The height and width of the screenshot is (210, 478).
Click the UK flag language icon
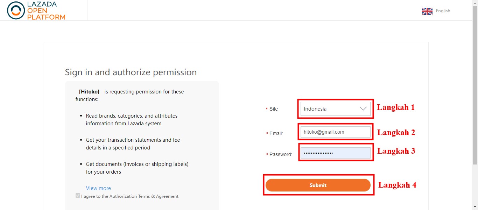tap(427, 11)
